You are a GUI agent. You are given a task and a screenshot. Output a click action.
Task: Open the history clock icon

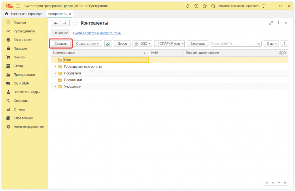coord(196,6)
